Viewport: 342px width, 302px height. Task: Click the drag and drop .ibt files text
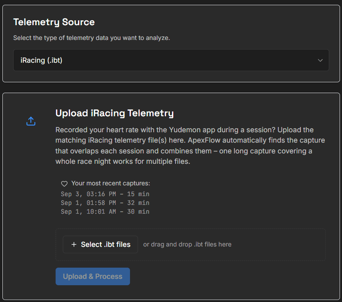[187, 244]
